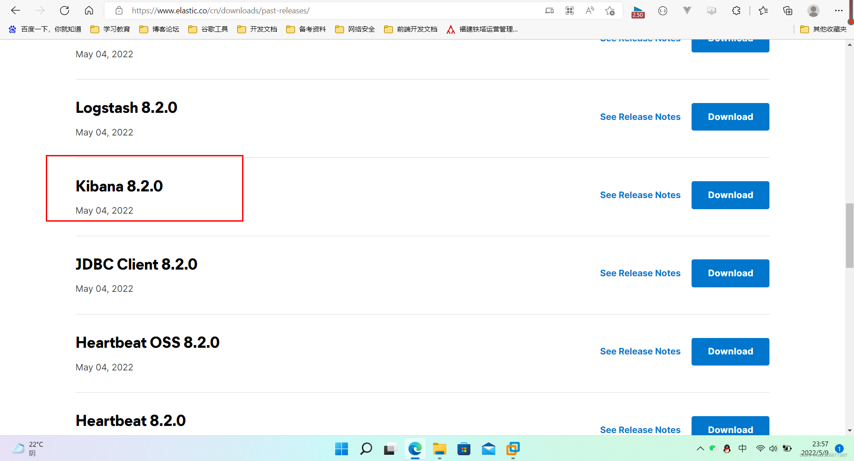Show hidden system tray icons
Screen dimensions: 854x461
[700, 449]
